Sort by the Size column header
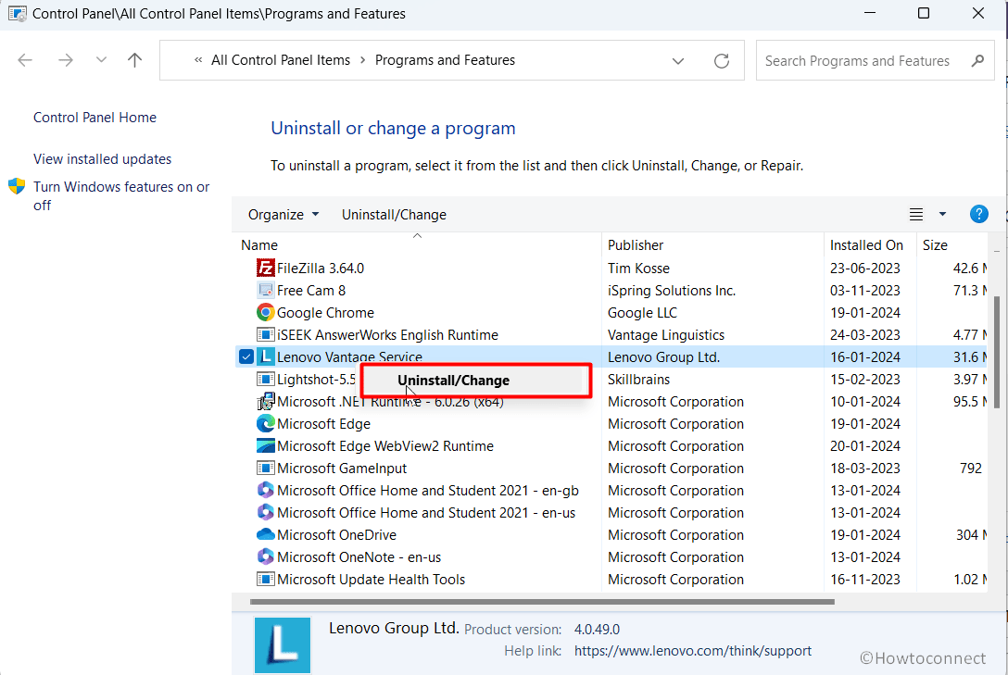 point(935,245)
